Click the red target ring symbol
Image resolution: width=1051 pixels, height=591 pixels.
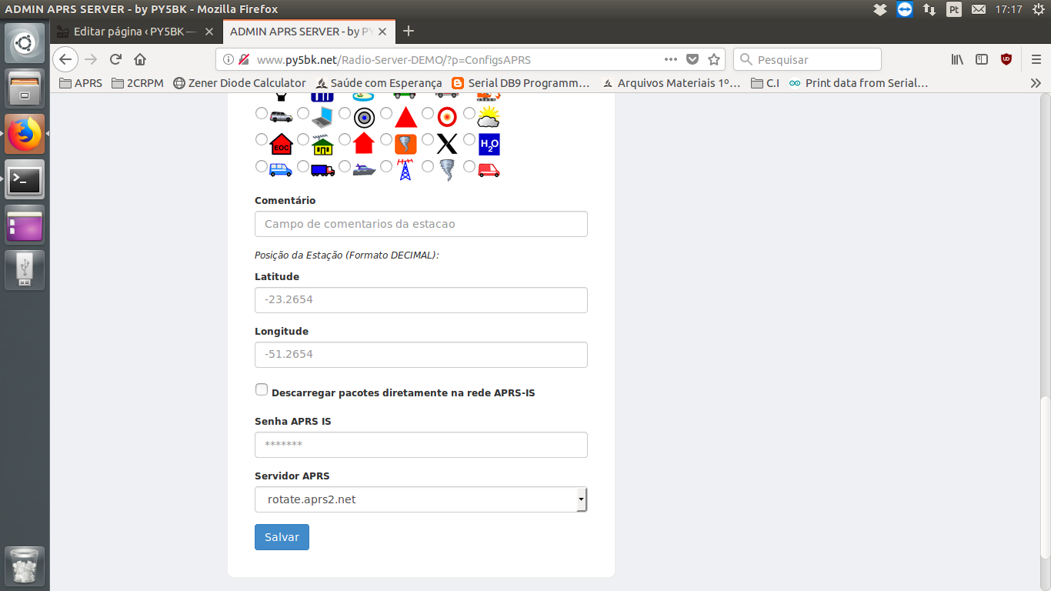click(x=447, y=117)
